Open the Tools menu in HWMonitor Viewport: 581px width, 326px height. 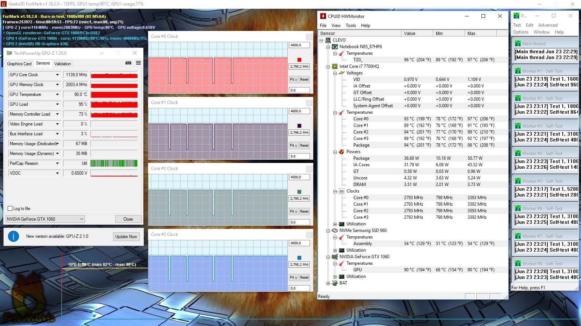(x=351, y=26)
